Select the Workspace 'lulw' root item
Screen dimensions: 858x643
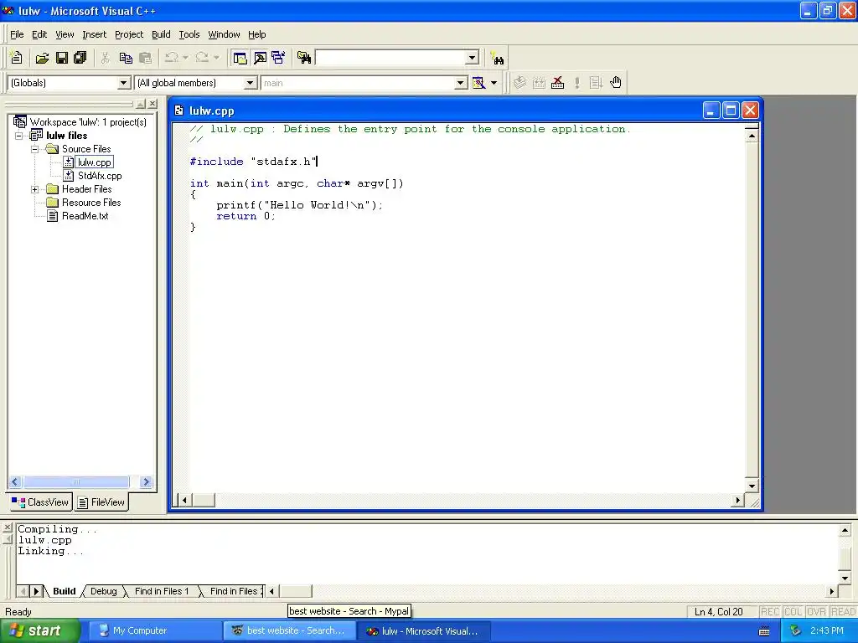[88, 122]
